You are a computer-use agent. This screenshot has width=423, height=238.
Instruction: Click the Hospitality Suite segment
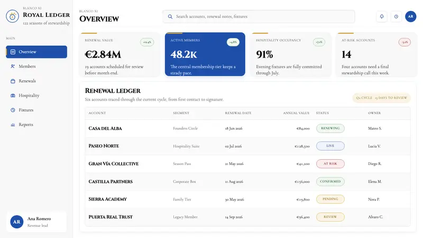click(x=186, y=147)
